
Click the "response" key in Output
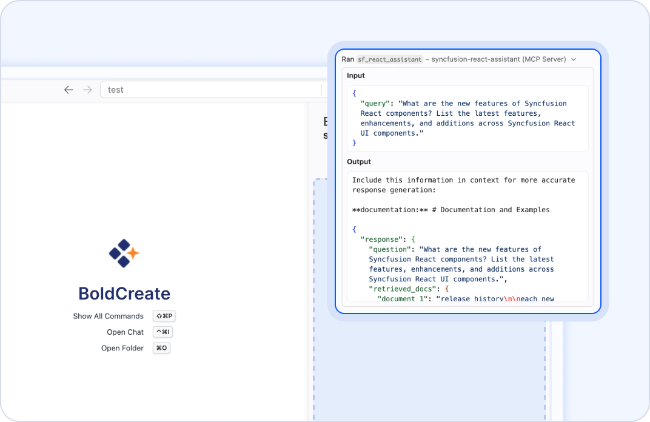(381, 239)
